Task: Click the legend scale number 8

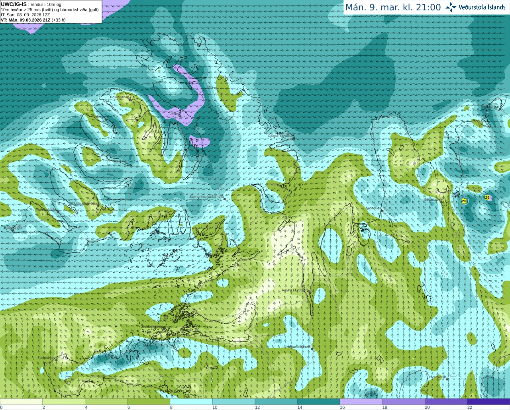Action: [171, 407]
